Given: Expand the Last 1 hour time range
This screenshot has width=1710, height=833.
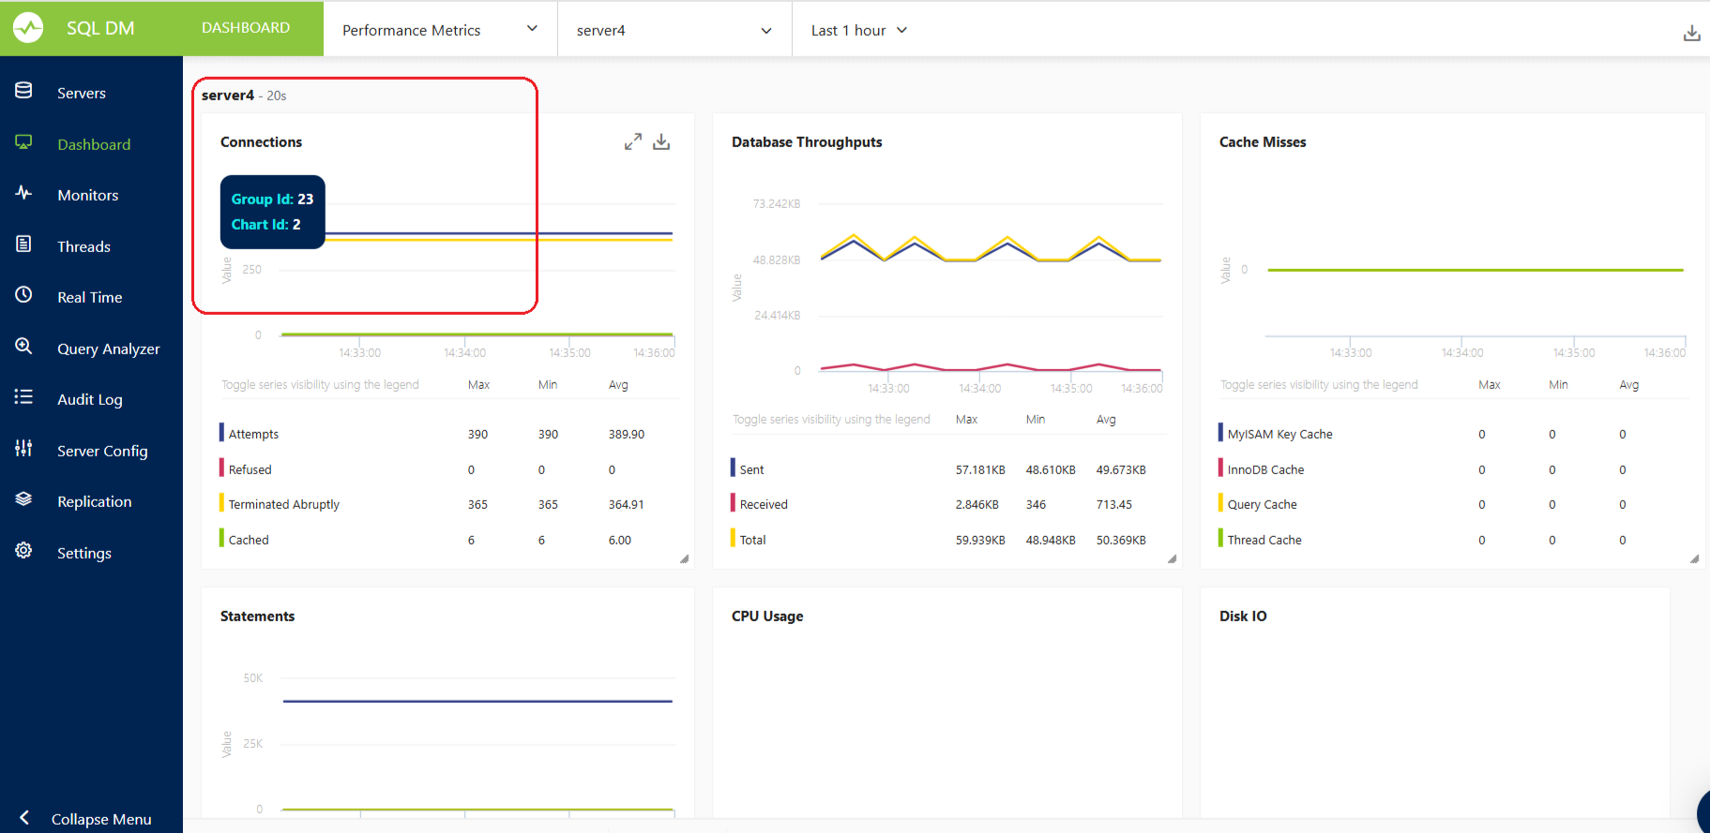Looking at the screenshot, I should click(x=859, y=30).
